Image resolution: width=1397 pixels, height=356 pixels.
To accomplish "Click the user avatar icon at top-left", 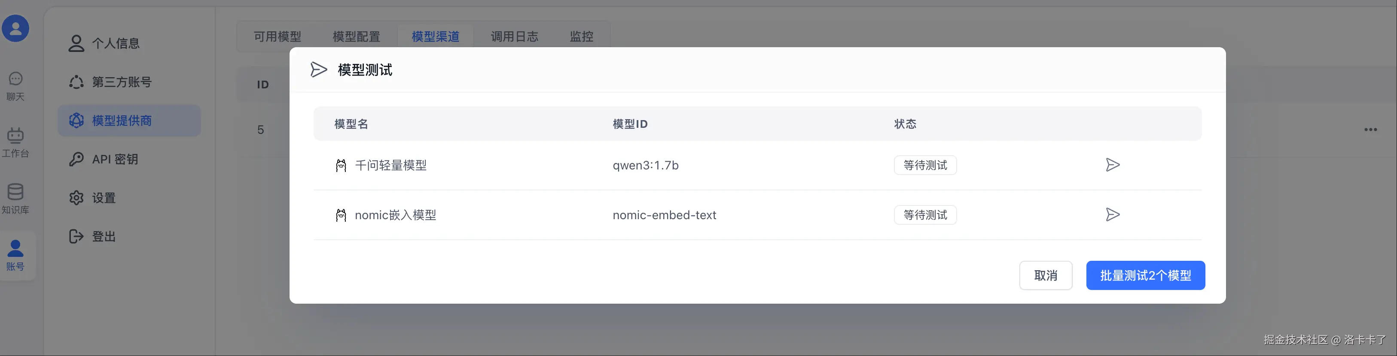I will 15,28.
